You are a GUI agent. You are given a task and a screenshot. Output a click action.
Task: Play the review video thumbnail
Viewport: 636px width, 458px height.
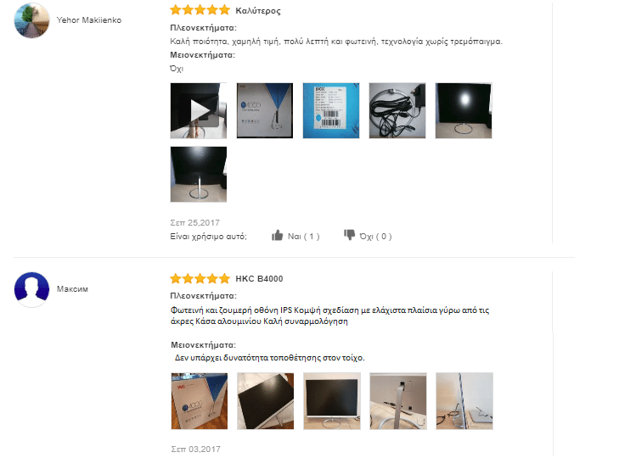click(x=199, y=110)
